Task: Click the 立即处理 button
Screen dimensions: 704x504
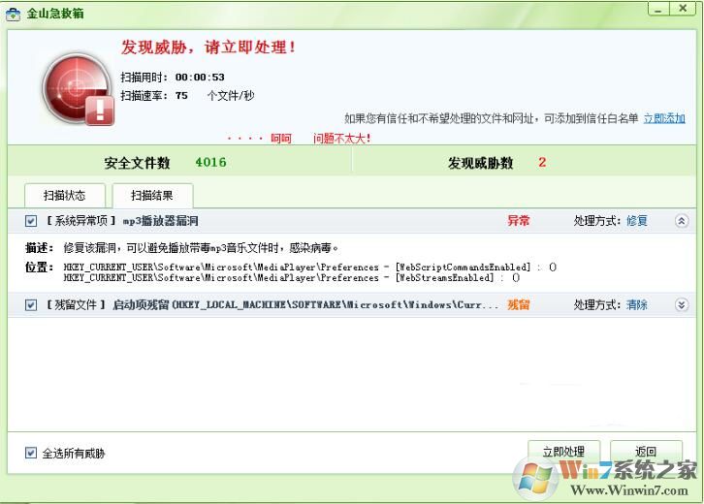Action: pyautogui.click(x=563, y=452)
